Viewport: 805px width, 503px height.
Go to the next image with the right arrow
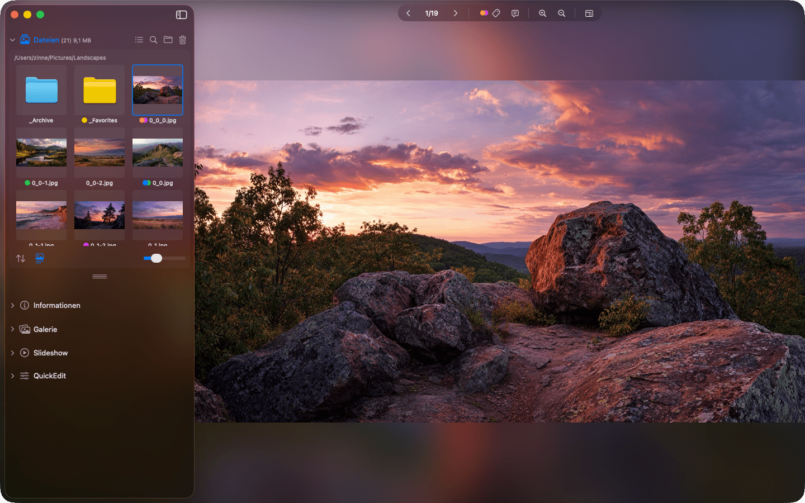456,13
